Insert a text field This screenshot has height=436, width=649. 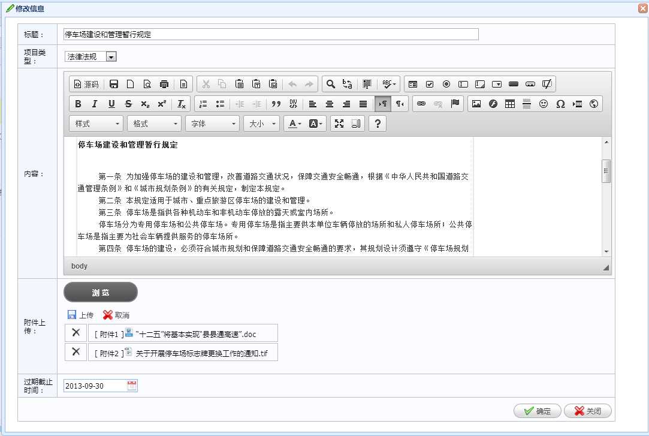tap(463, 84)
